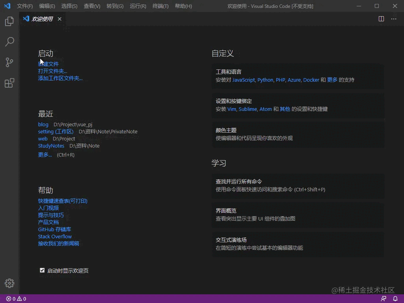Open the Manage gear icon
The image size is (404, 303).
[9, 283]
